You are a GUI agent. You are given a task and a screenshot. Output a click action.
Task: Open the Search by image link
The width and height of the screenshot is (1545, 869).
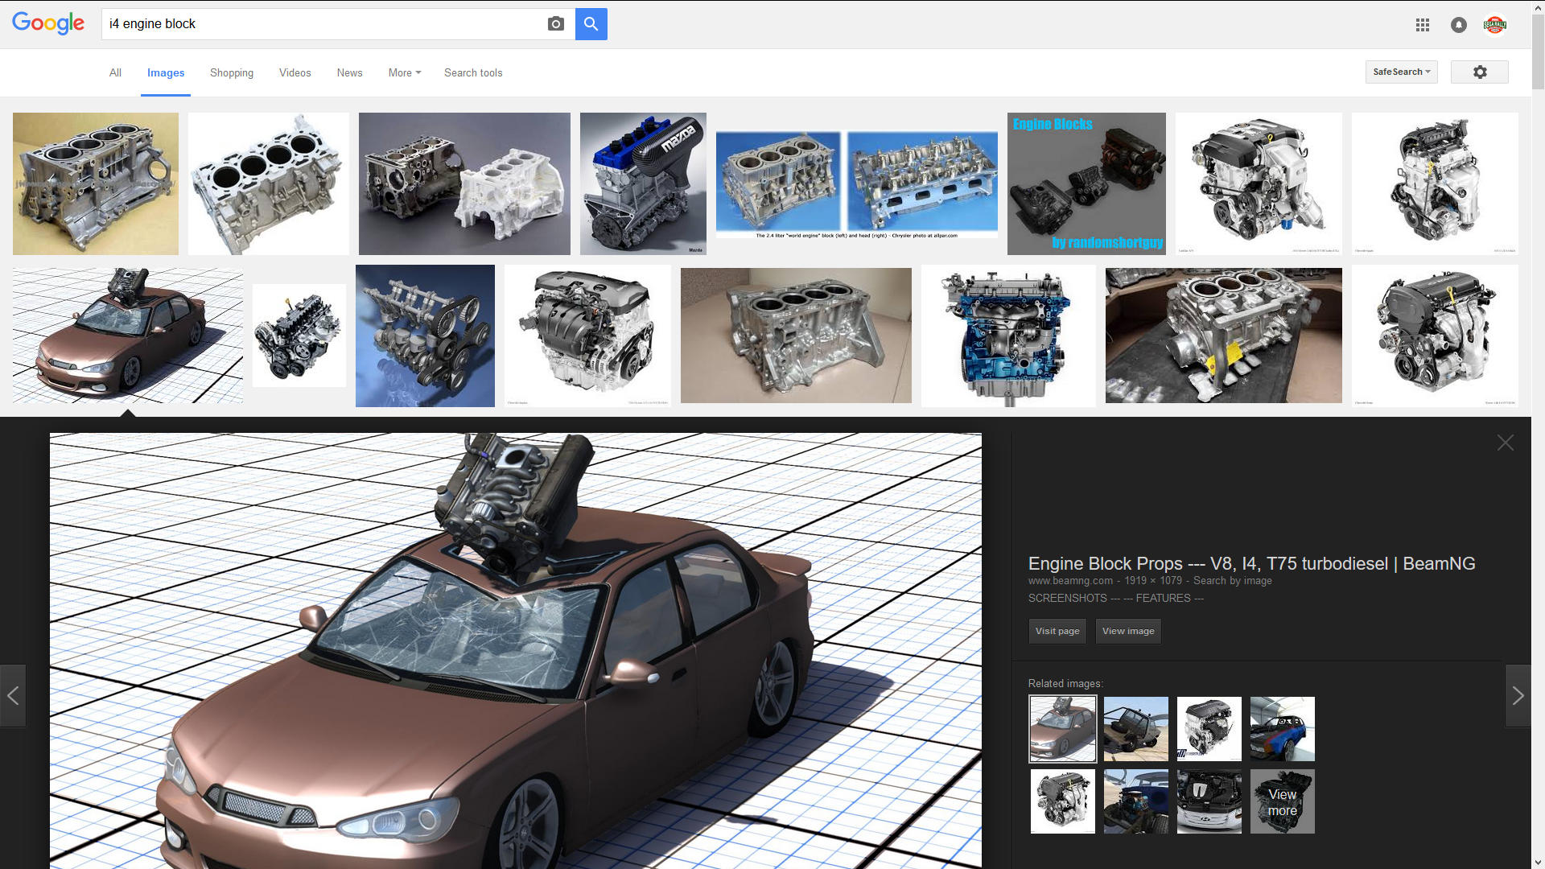1233,581
